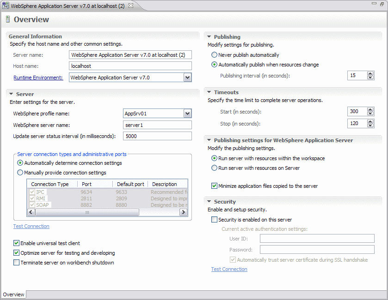
Task: Open the Runtime Environment dropdown
Action: point(188,78)
